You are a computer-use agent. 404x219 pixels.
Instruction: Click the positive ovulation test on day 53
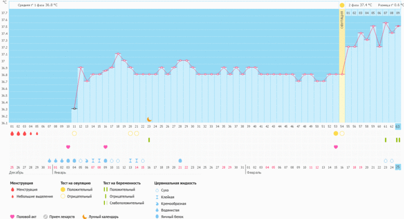[x=336, y=133]
